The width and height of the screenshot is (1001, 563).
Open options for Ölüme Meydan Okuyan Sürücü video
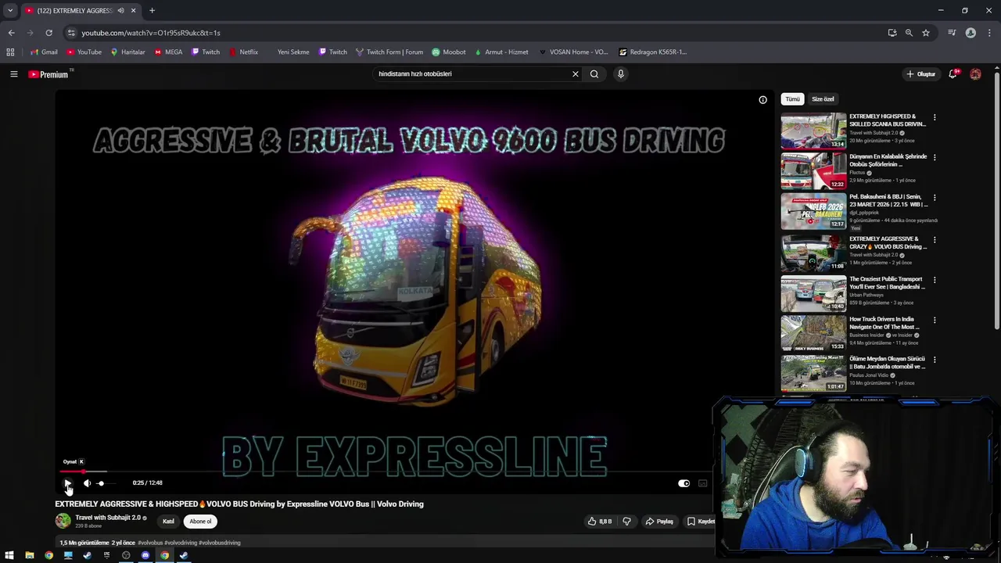click(x=934, y=360)
